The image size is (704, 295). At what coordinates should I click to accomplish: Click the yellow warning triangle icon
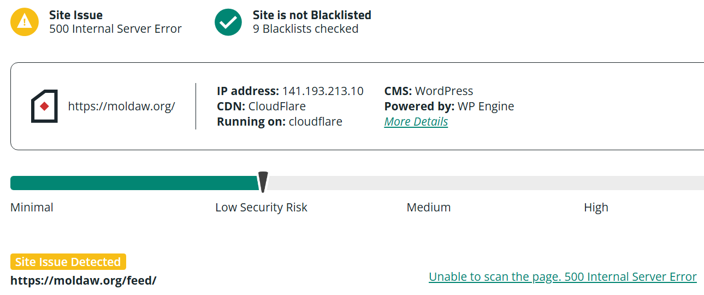(x=24, y=22)
